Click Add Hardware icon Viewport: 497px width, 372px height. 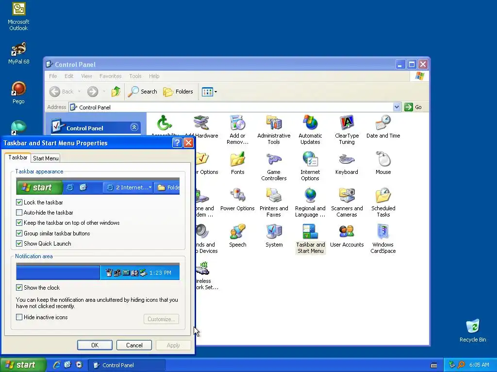201,123
